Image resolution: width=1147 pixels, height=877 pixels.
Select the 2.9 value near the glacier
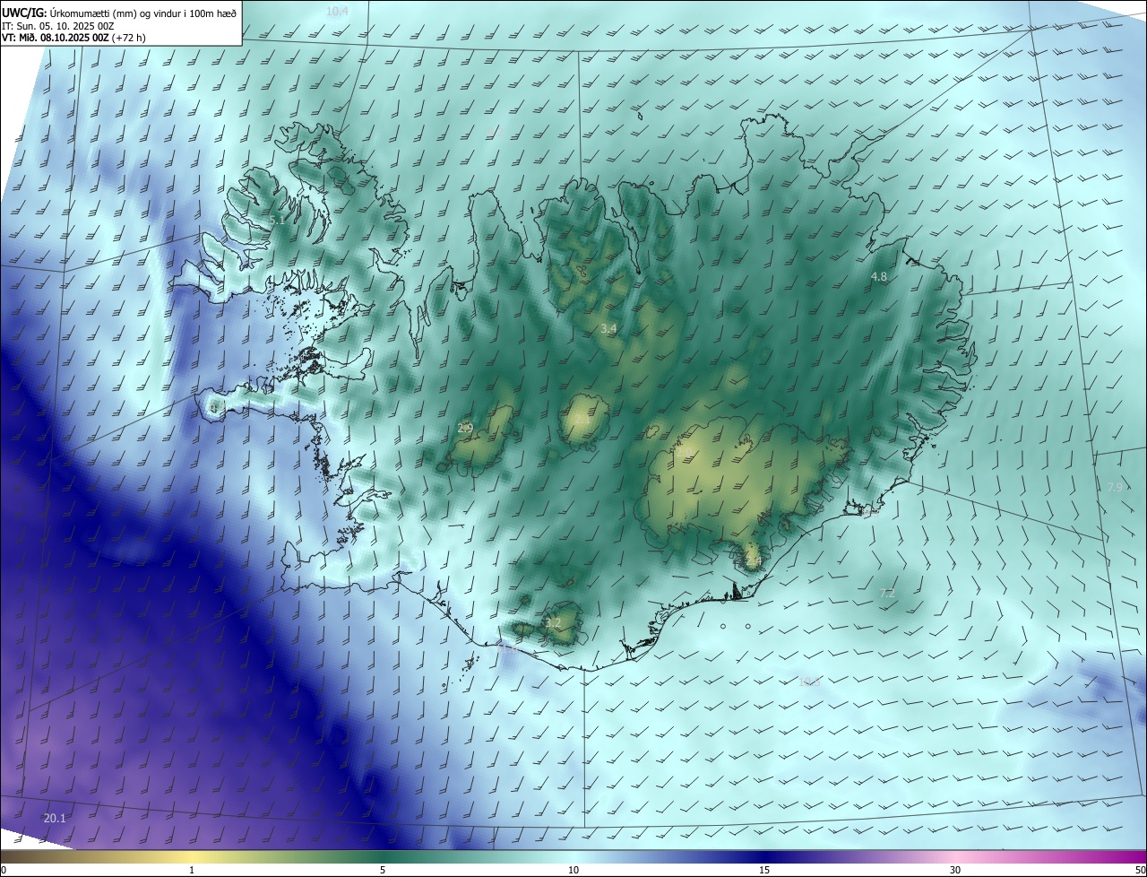pos(465,429)
